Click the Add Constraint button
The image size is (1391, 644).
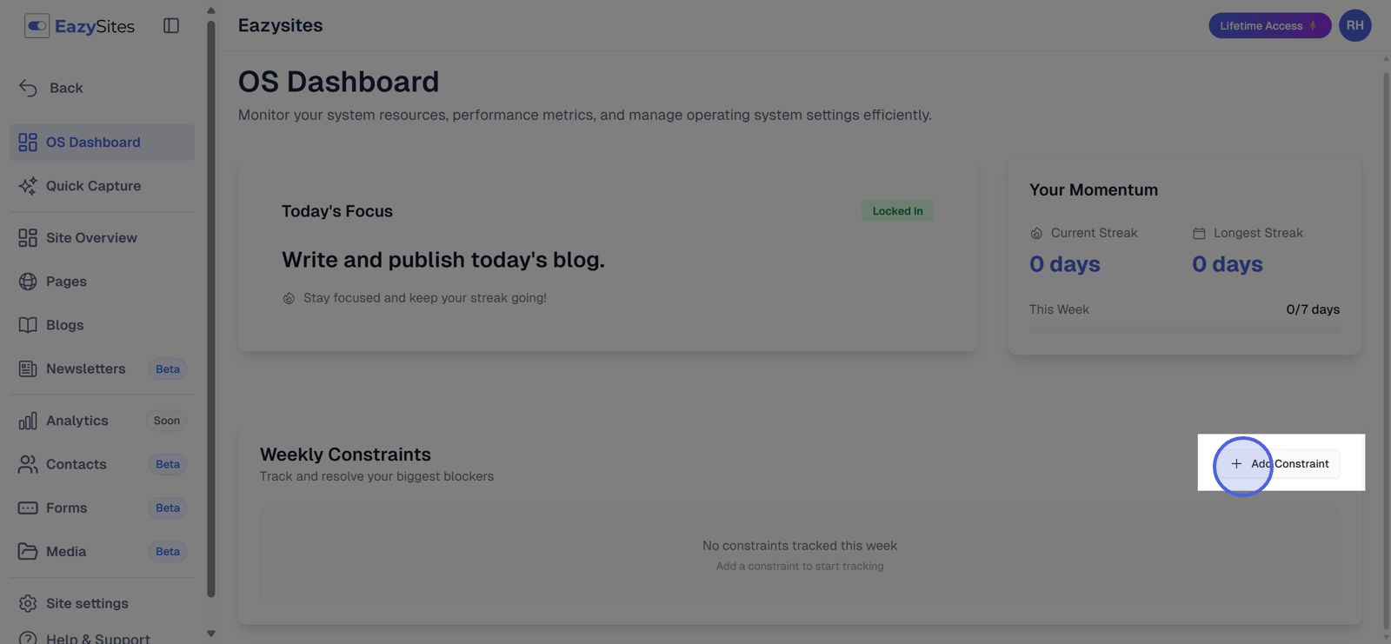pos(1278,464)
